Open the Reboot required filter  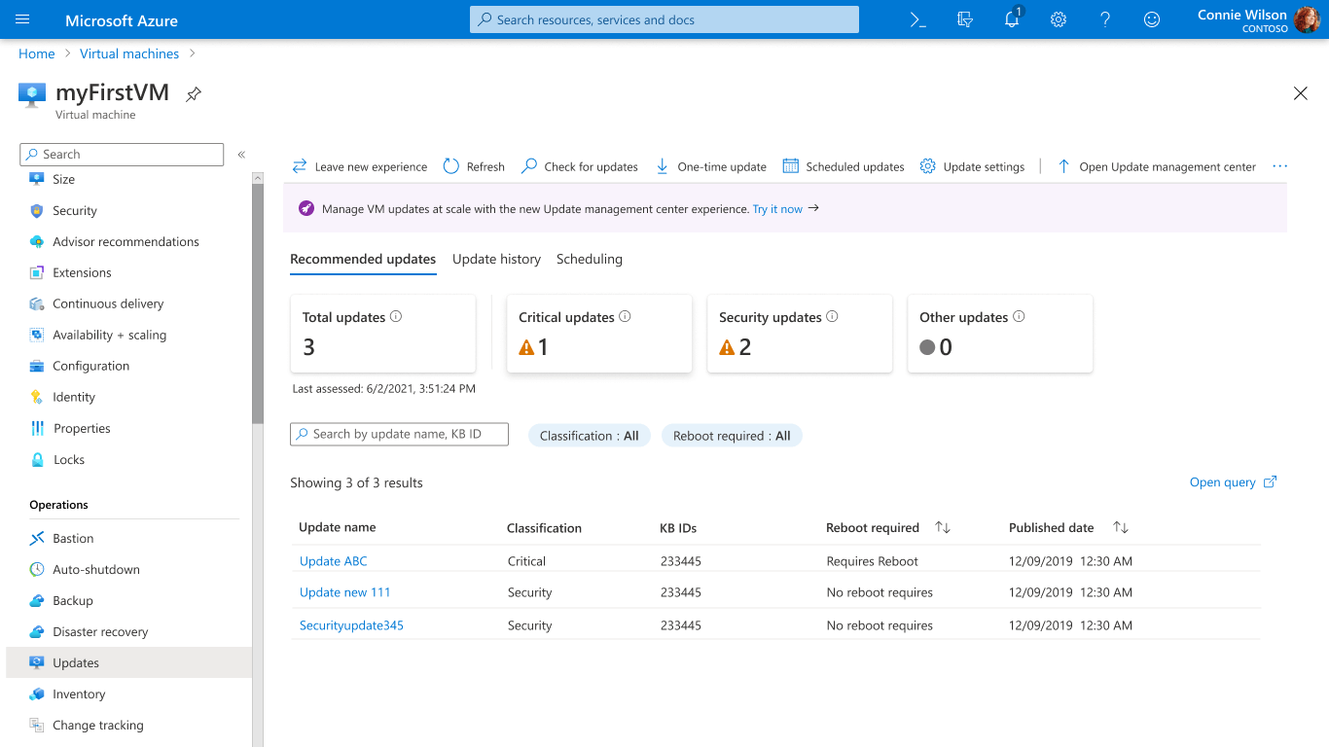coord(732,436)
